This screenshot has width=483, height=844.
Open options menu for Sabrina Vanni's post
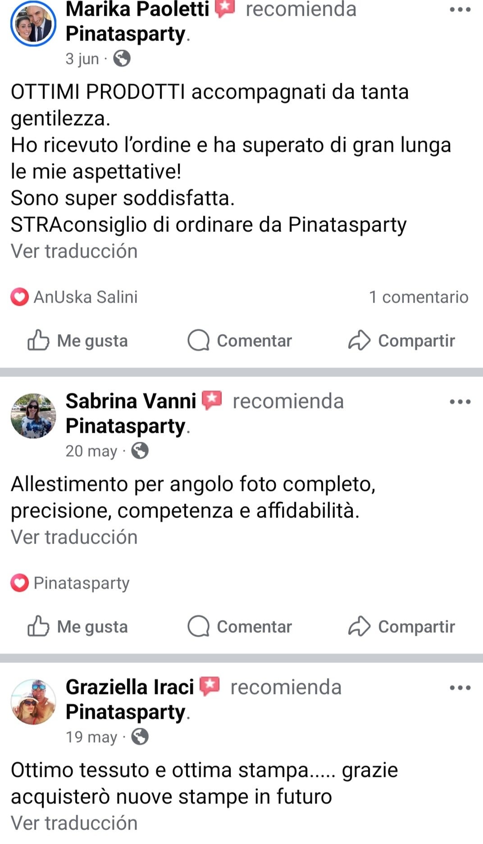[460, 402]
